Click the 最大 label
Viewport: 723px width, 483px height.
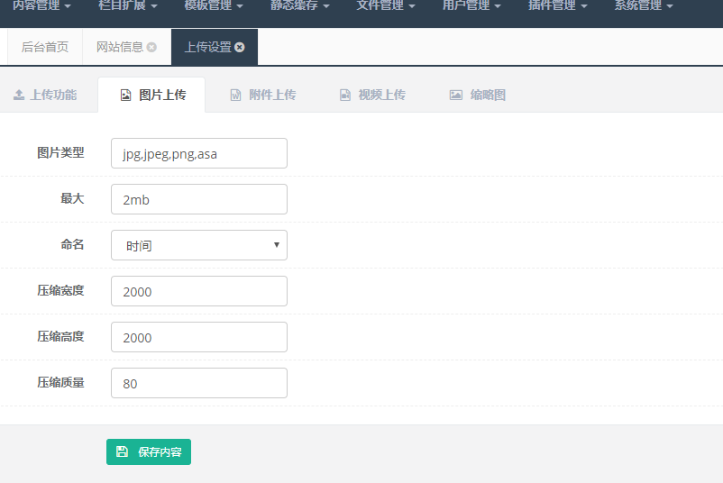pyautogui.click(x=72, y=198)
